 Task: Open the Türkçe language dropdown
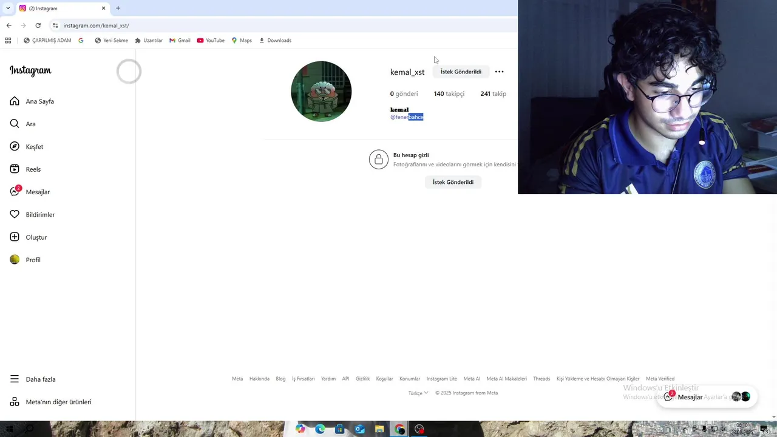pos(418,393)
